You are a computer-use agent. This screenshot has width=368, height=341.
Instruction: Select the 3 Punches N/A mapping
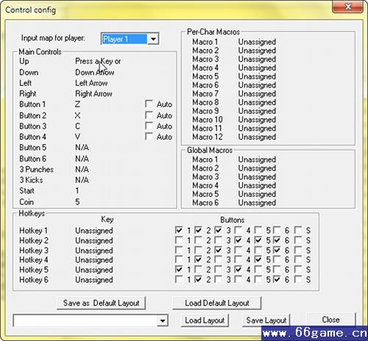[x=82, y=169]
